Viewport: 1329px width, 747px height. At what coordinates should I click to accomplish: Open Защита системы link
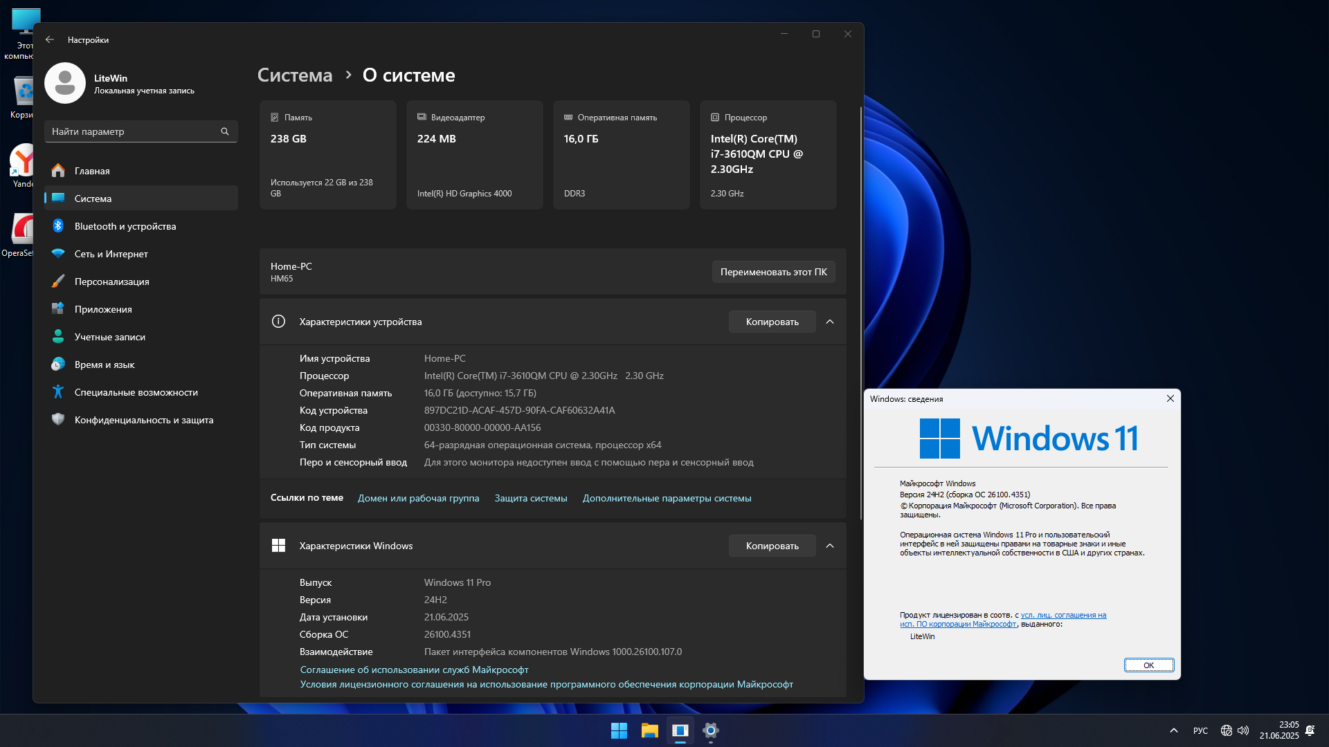click(x=530, y=498)
